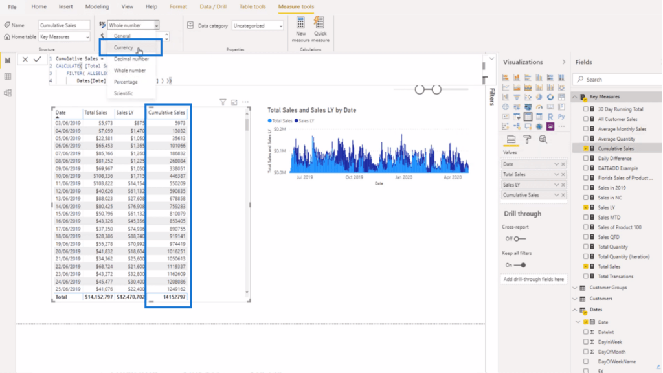
Task: Open Date field dropdown in Values
Action: click(x=556, y=164)
